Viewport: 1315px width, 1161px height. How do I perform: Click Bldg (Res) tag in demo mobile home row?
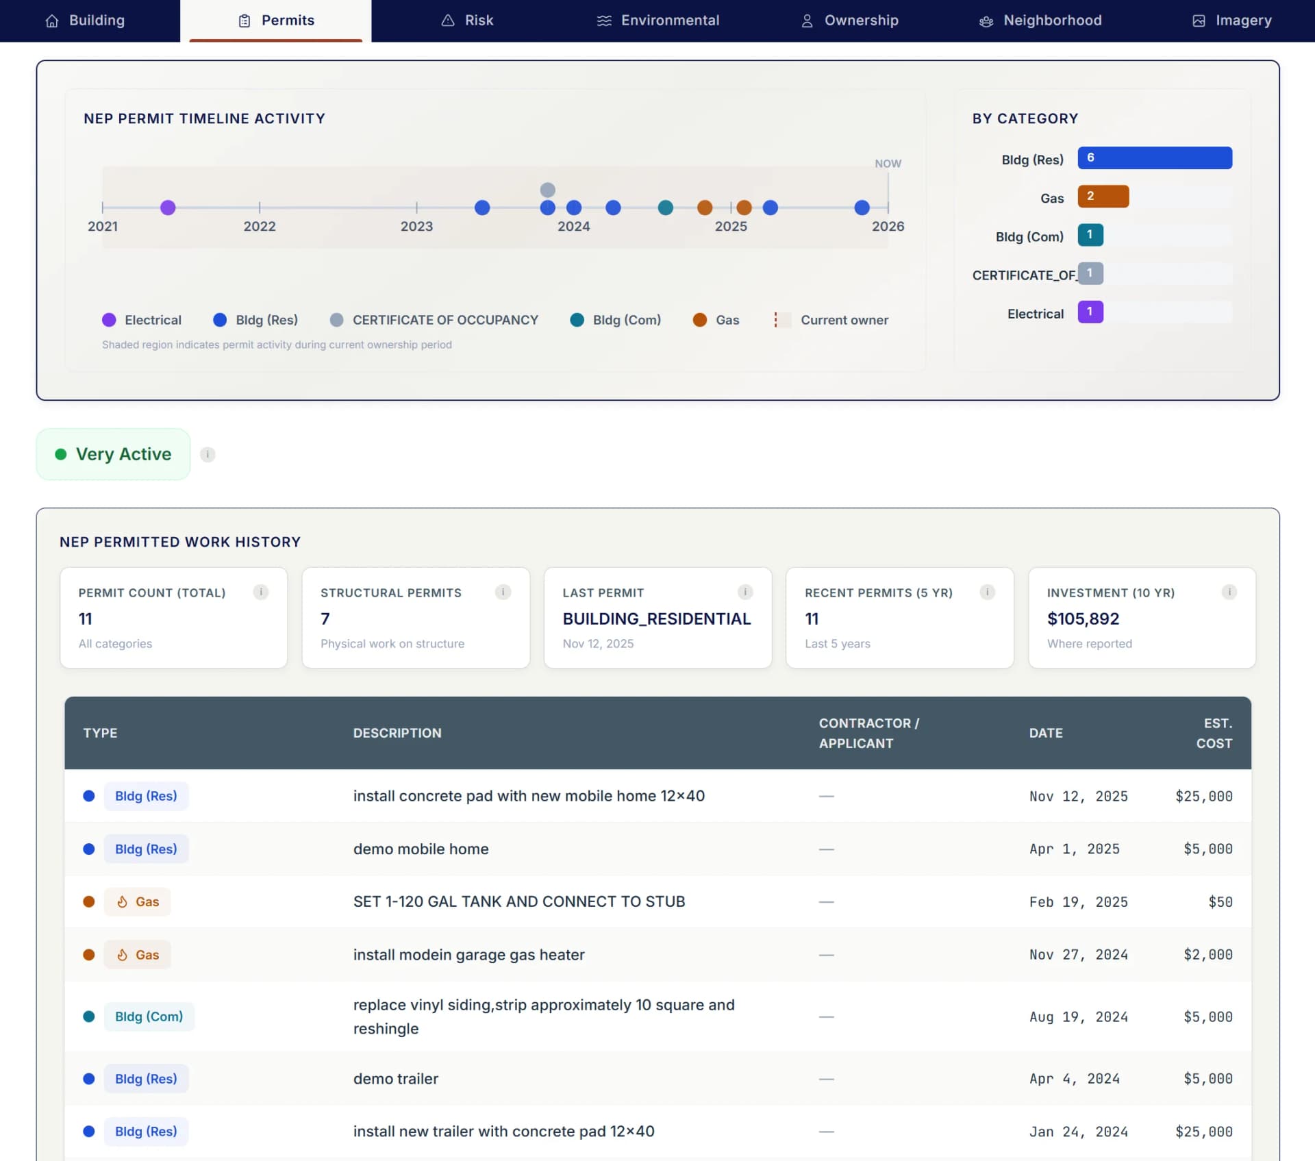(146, 849)
